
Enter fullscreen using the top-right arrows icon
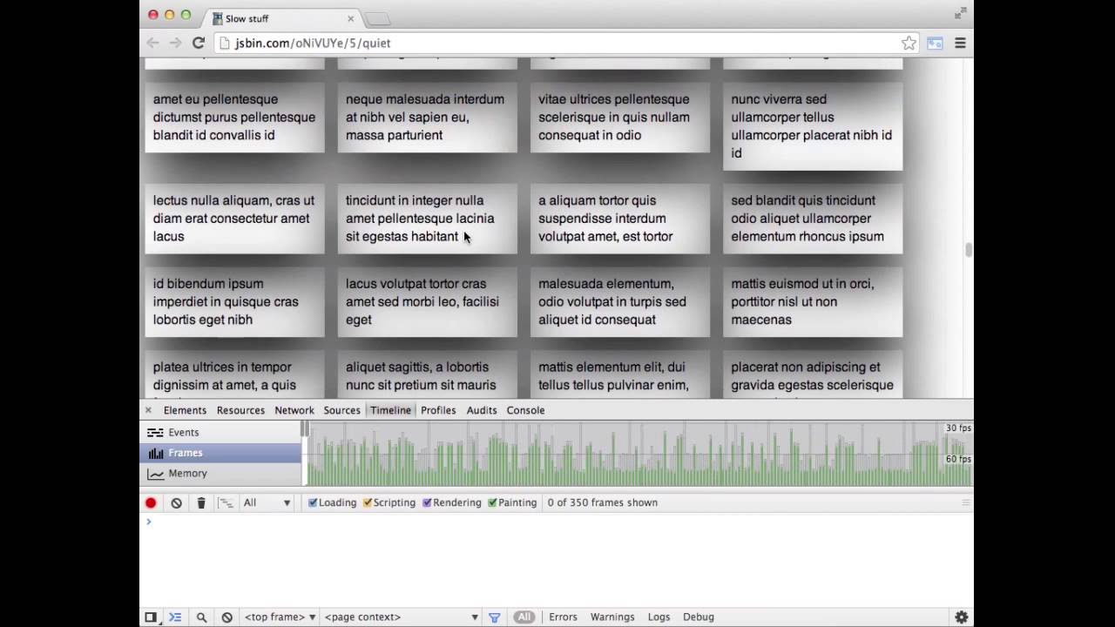click(960, 13)
